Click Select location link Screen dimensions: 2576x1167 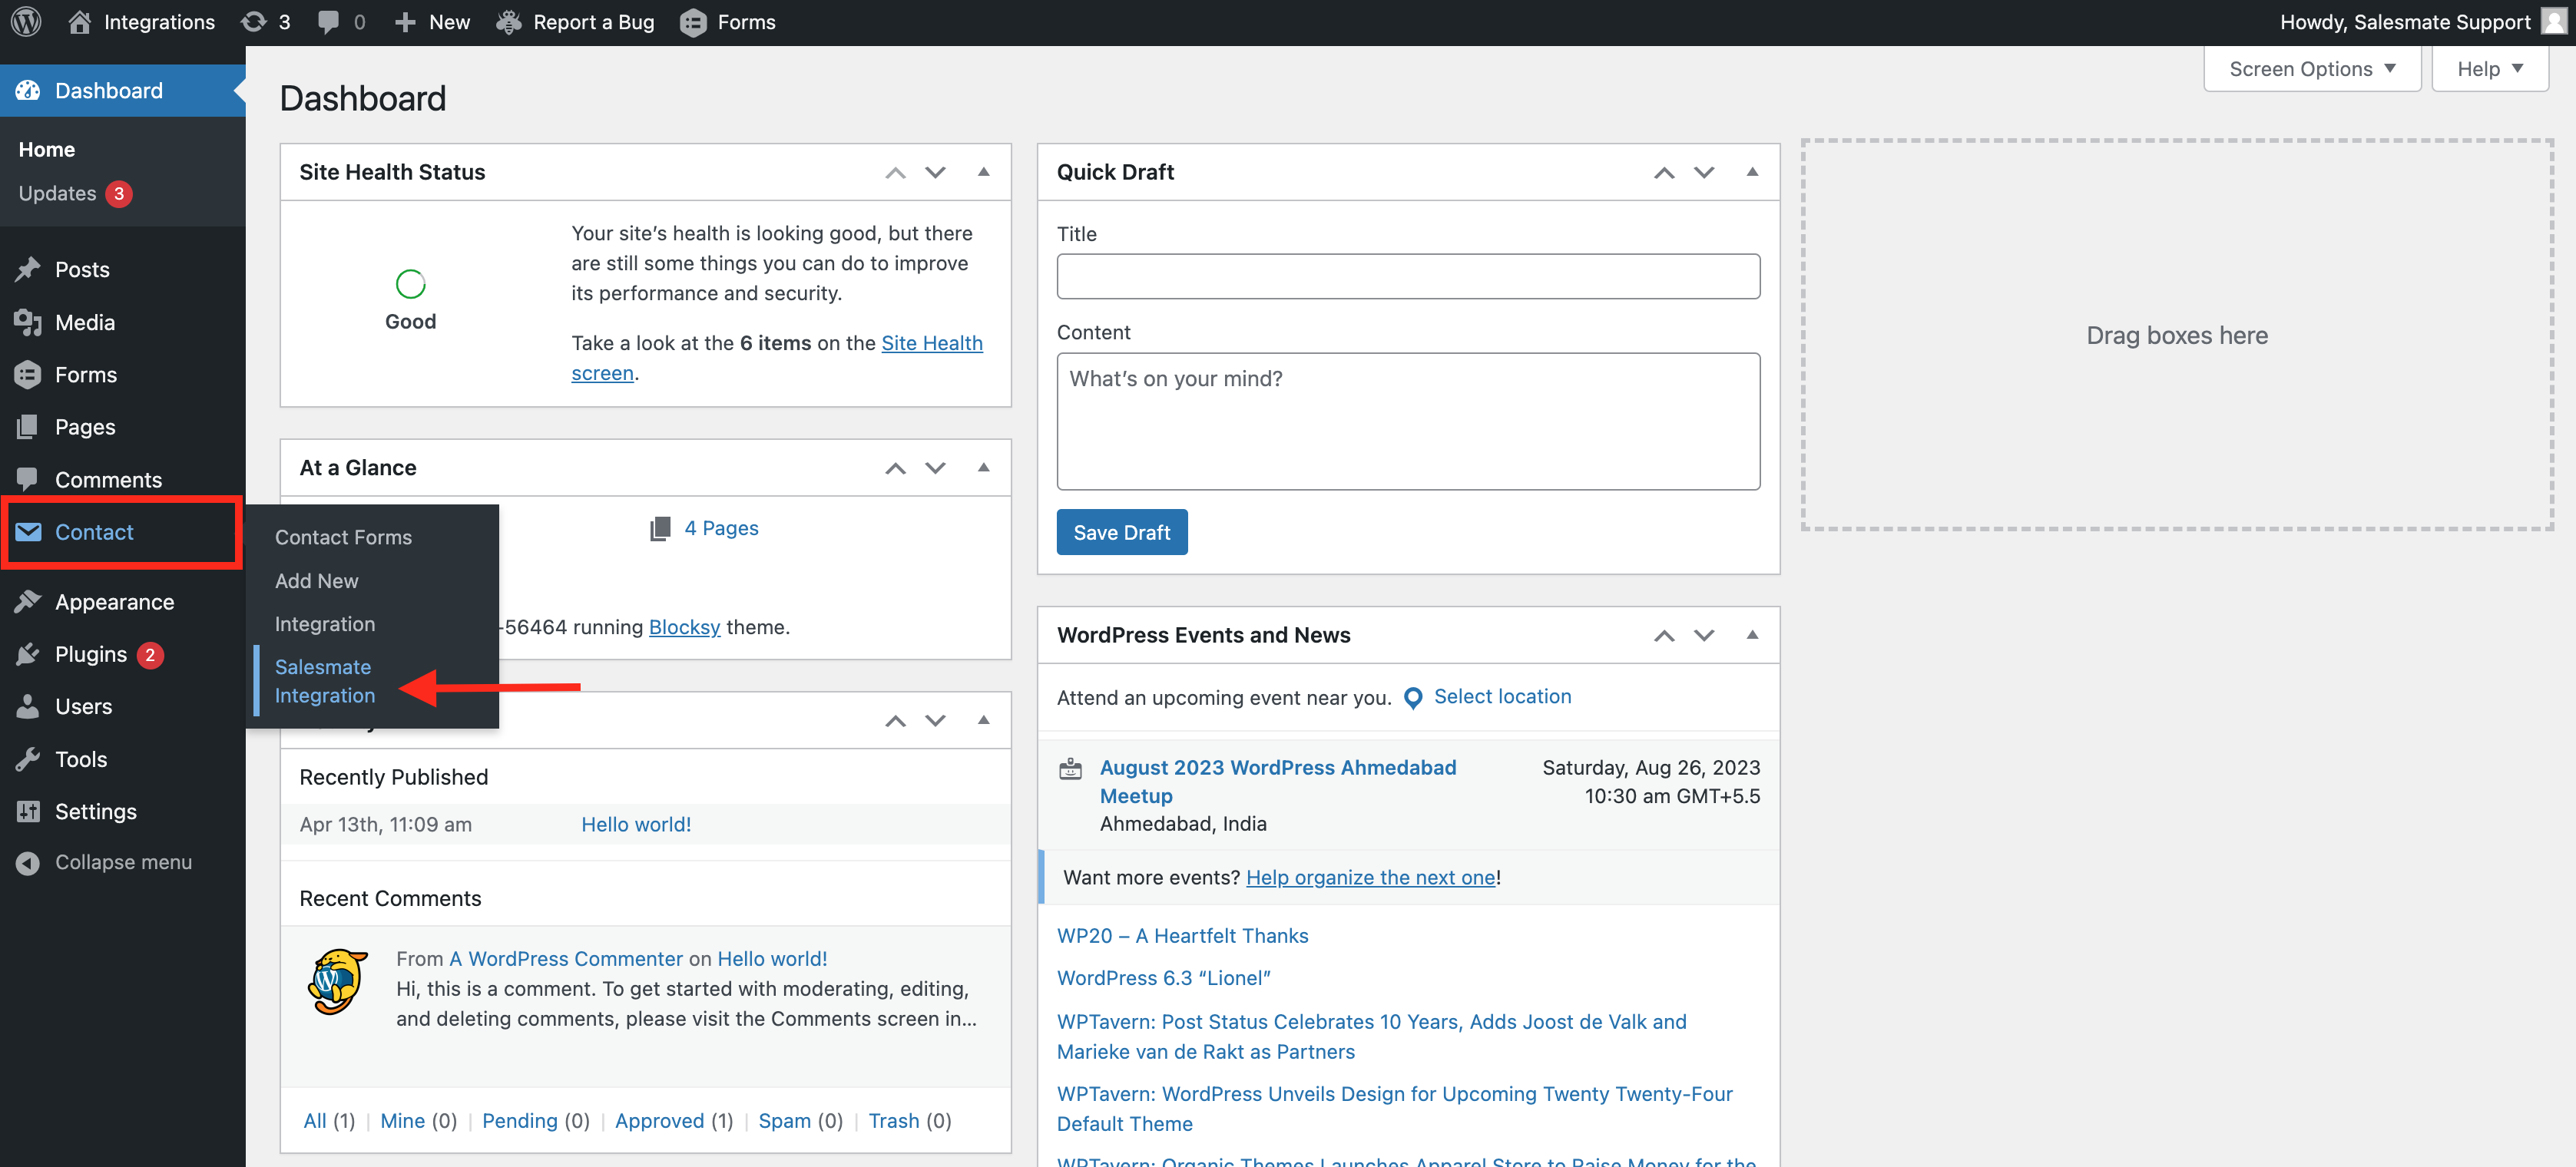(1502, 696)
